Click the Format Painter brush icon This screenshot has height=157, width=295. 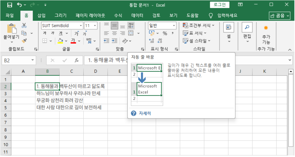point(24,40)
